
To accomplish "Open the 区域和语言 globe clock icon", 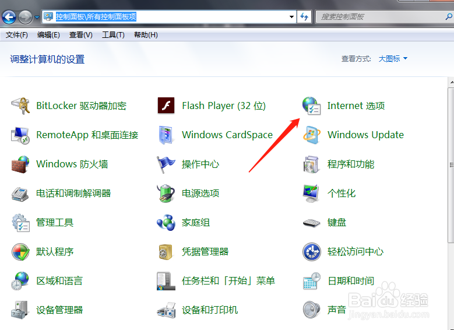I will pyautogui.click(x=20, y=281).
